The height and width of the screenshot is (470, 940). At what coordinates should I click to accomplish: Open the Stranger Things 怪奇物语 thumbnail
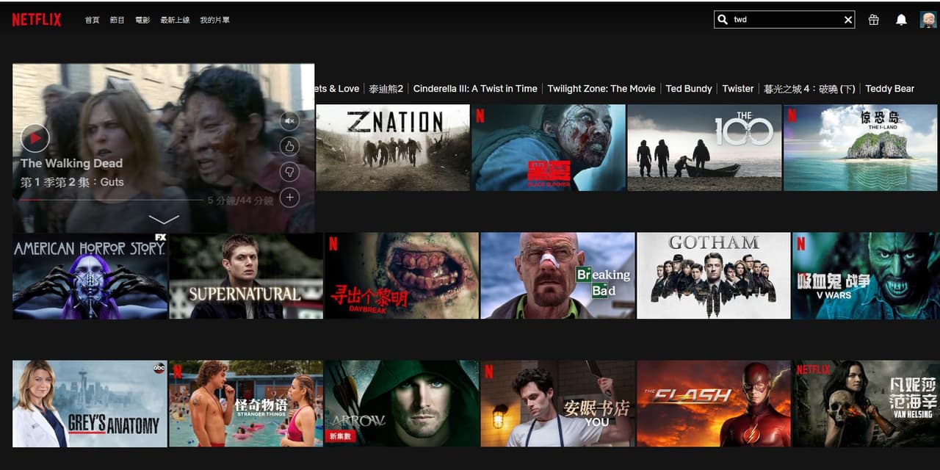click(246, 403)
